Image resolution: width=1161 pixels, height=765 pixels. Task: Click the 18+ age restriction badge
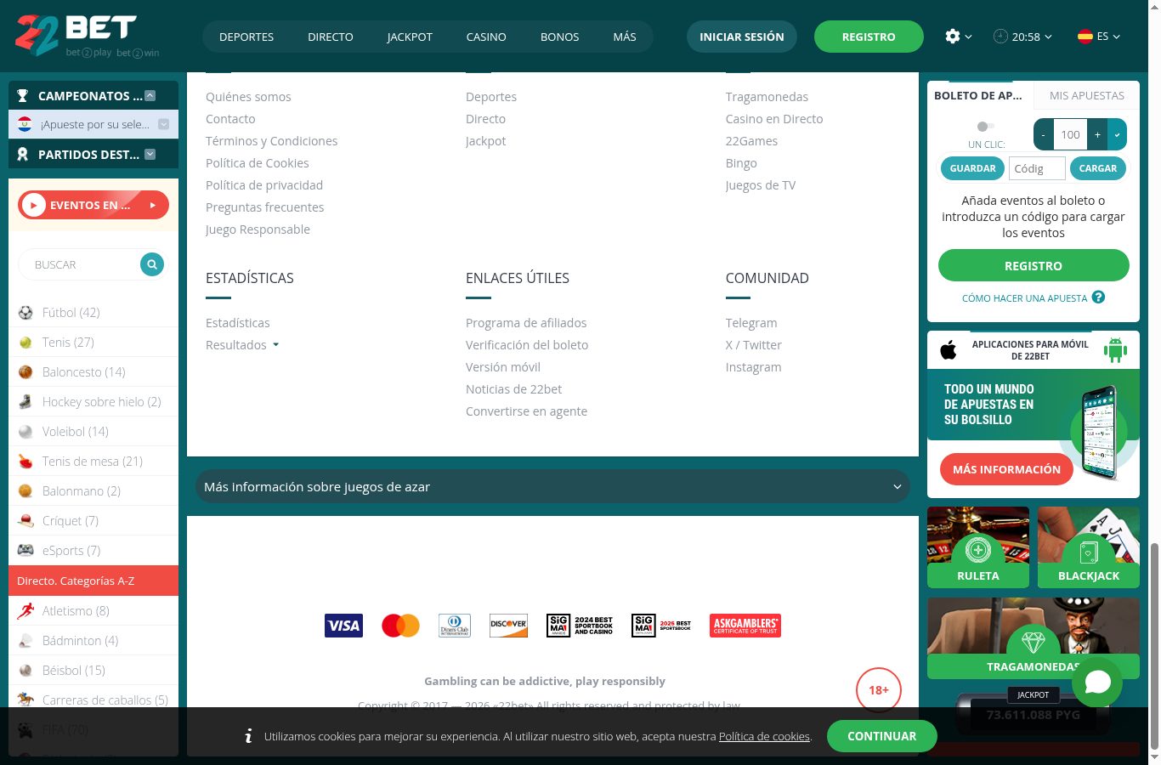(879, 690)
